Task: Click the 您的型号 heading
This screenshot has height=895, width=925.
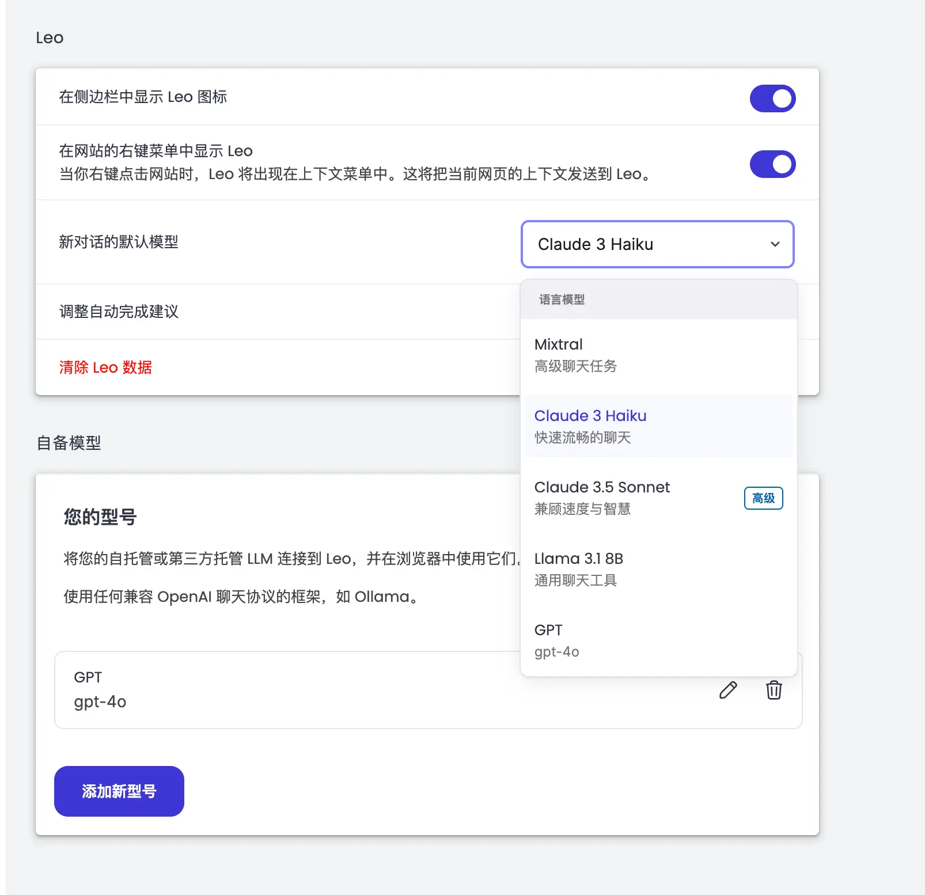Action: point(100,517)
